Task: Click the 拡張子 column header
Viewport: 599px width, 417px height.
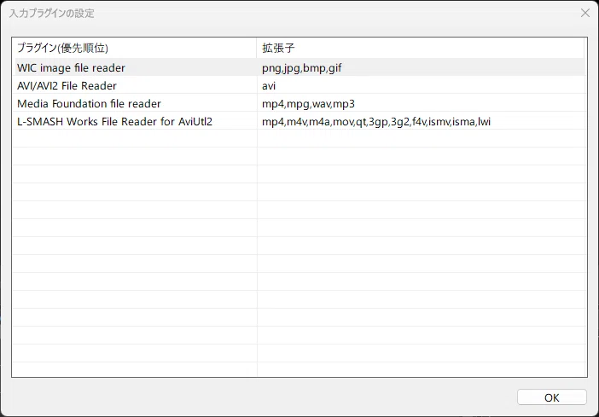Action: [x=421, y=48]
